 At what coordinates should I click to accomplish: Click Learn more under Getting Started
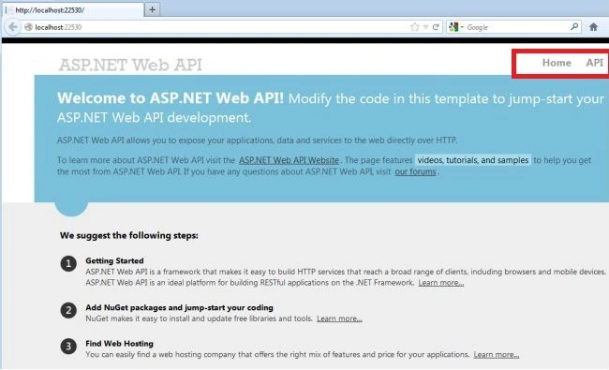click(x=441, y=283)
